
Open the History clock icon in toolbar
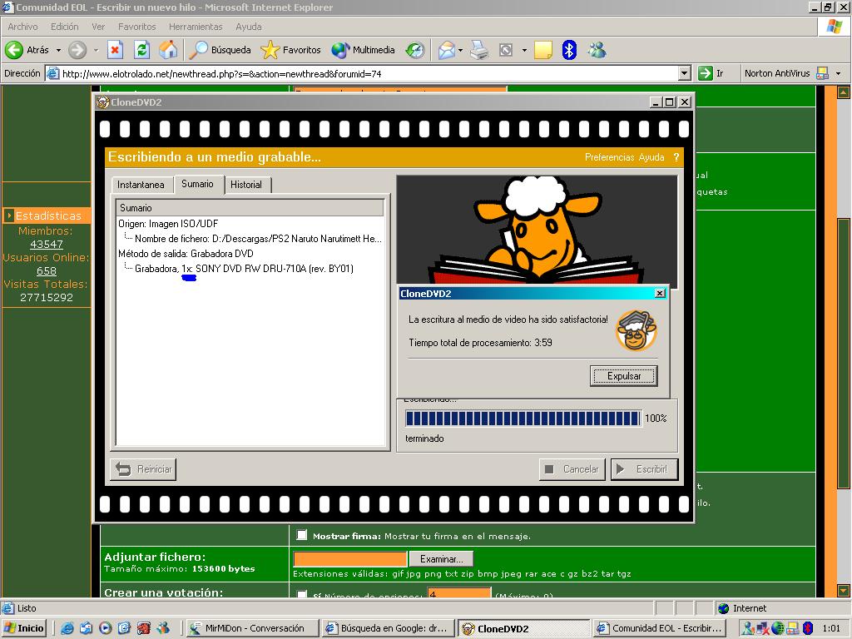(x=415, y=50)
